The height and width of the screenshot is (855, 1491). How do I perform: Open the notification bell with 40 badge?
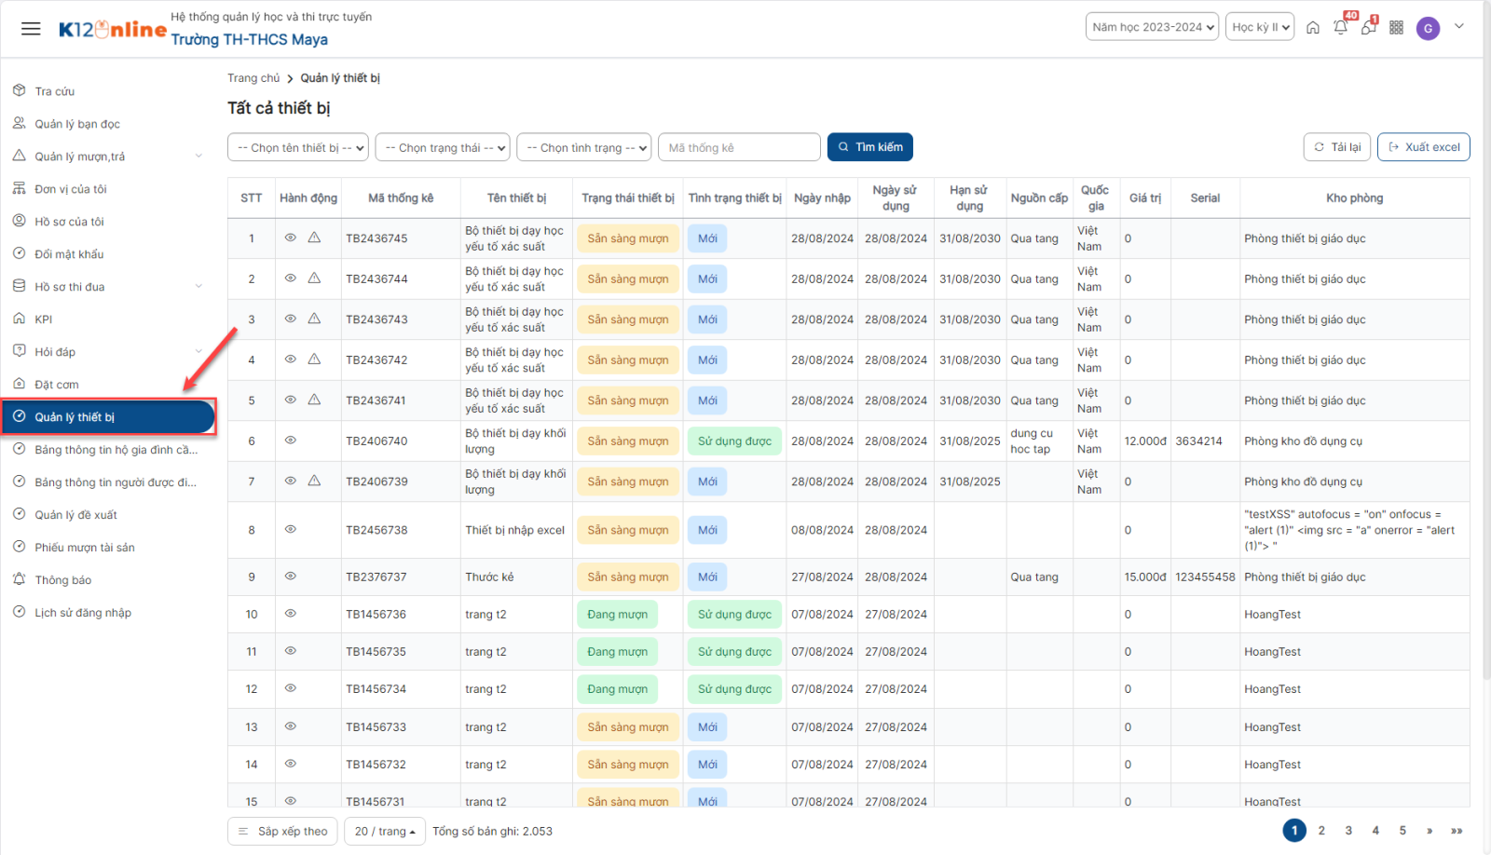tap(1340, 27)
